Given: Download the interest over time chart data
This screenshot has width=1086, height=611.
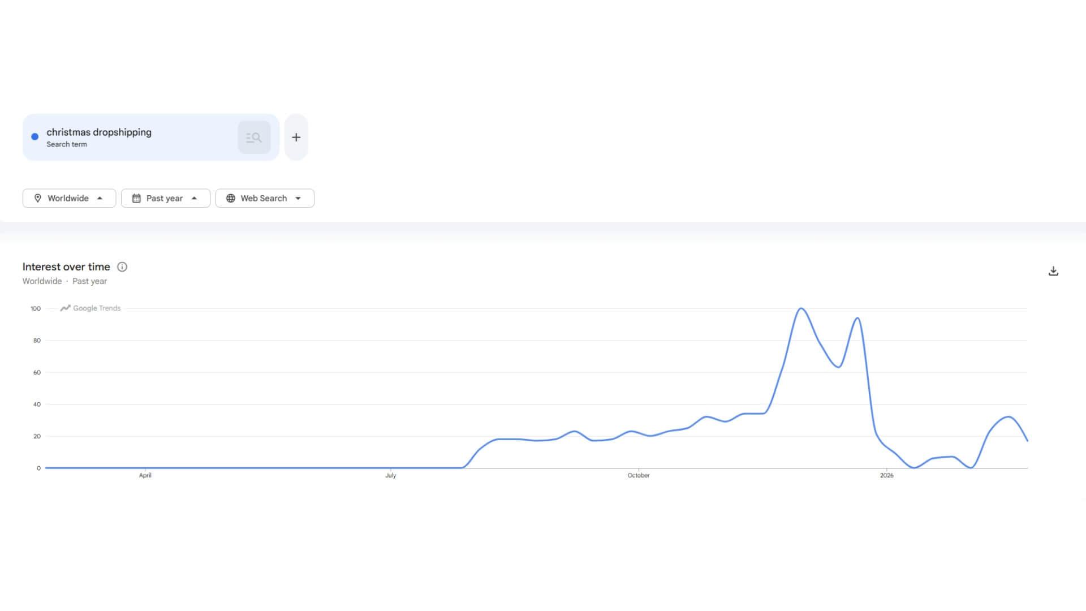Looking at the screenshot, I should coord(1053,272).
